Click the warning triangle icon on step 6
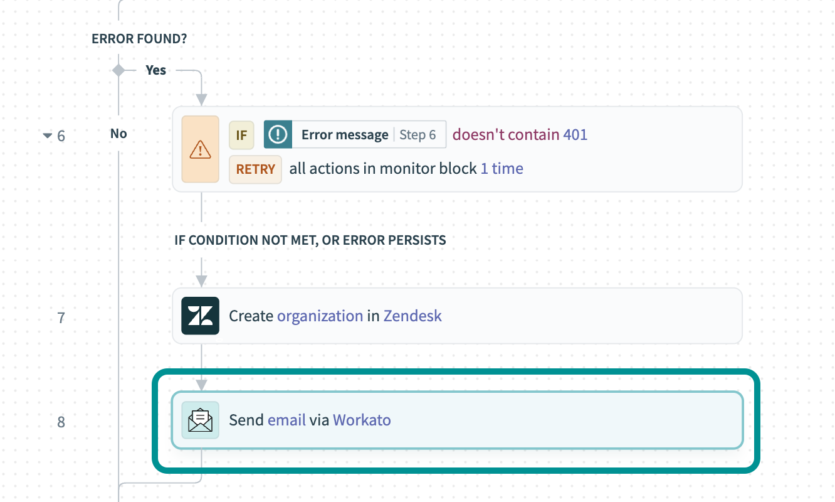This screenshot has height=502, width=835. [x=200, y=149]
